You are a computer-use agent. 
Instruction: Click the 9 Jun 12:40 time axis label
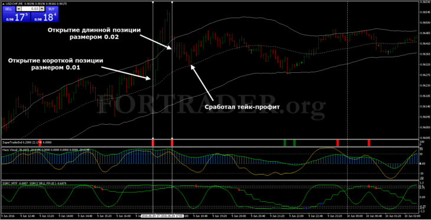coord(28,216)
